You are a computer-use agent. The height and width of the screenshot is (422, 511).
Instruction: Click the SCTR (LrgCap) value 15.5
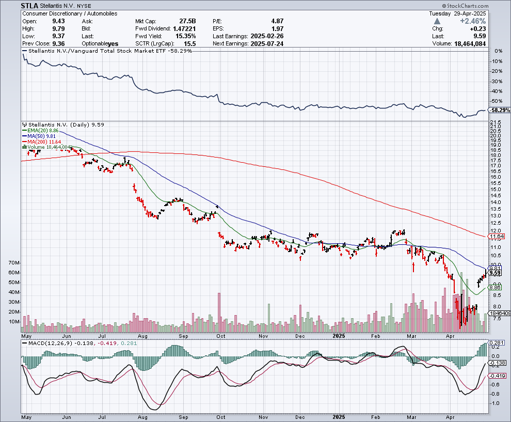[x=189, y=44]
